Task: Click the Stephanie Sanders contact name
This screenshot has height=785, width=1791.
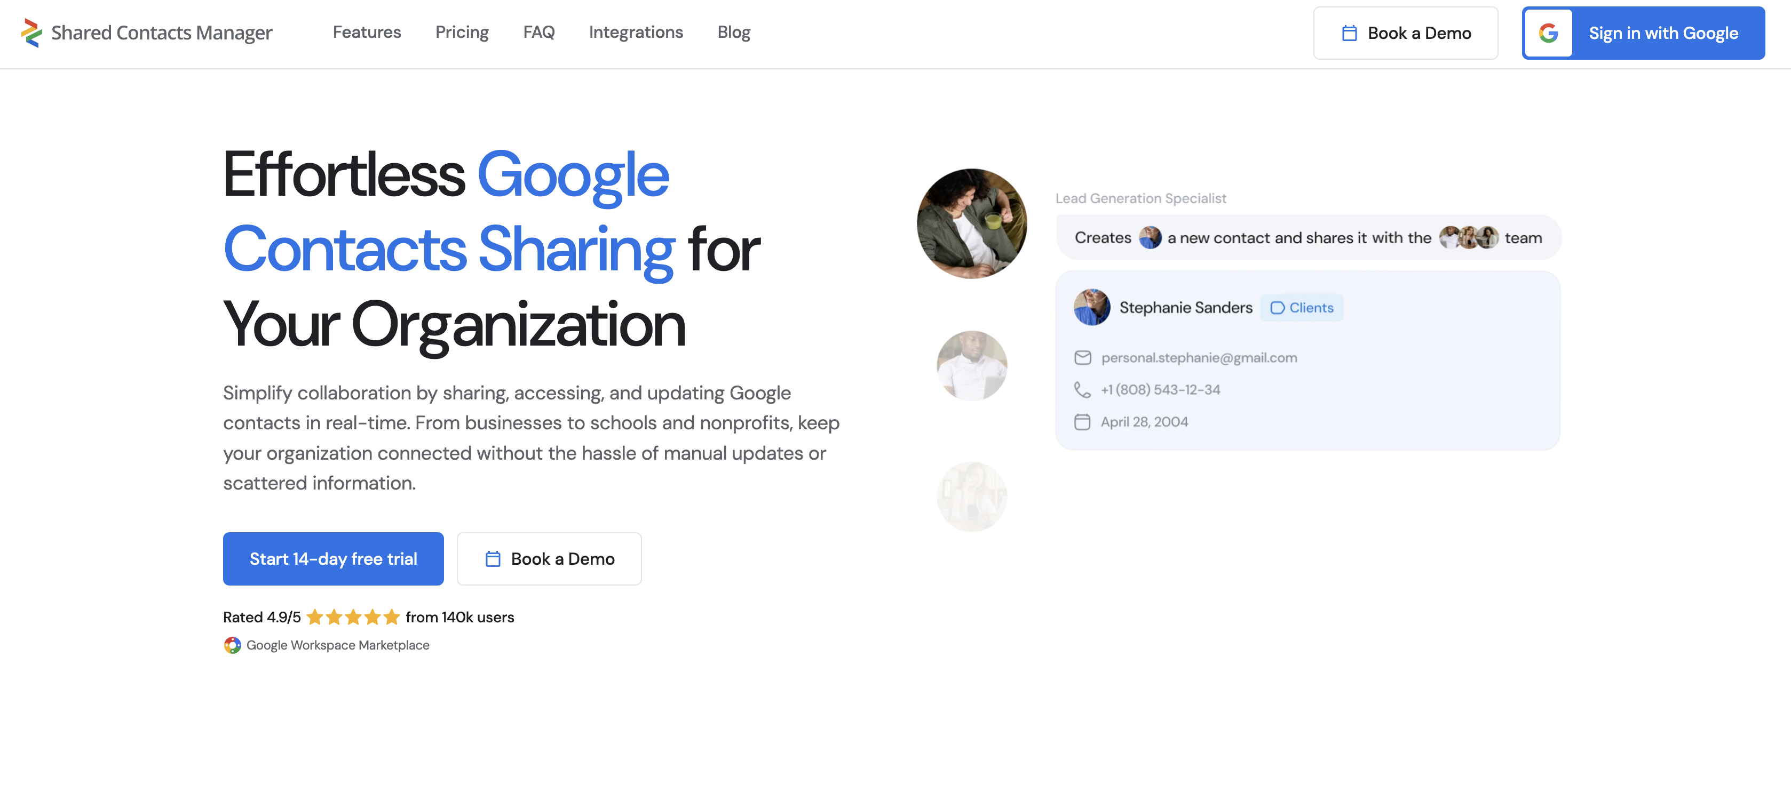Action: click(1185, 307)
